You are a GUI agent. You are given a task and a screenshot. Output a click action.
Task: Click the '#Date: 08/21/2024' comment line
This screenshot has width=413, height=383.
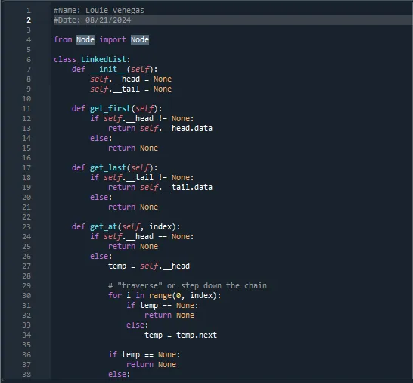(x=92, y=20)
